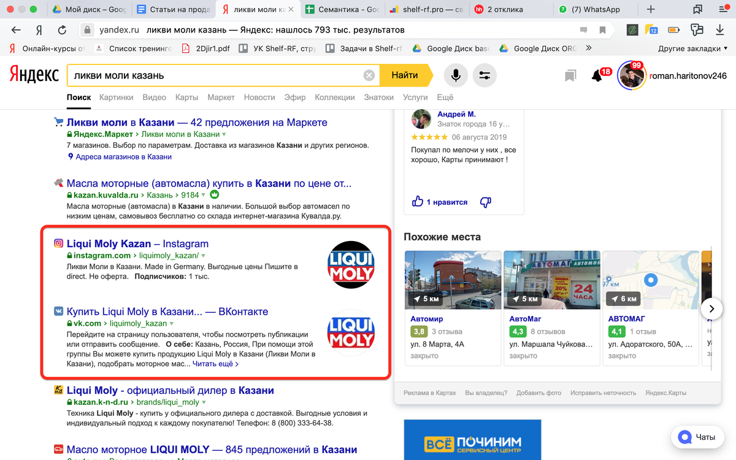The width and height of the screenshot is (736, 460).
Task: Open the Услуги search tab
Action: point(415,98)
